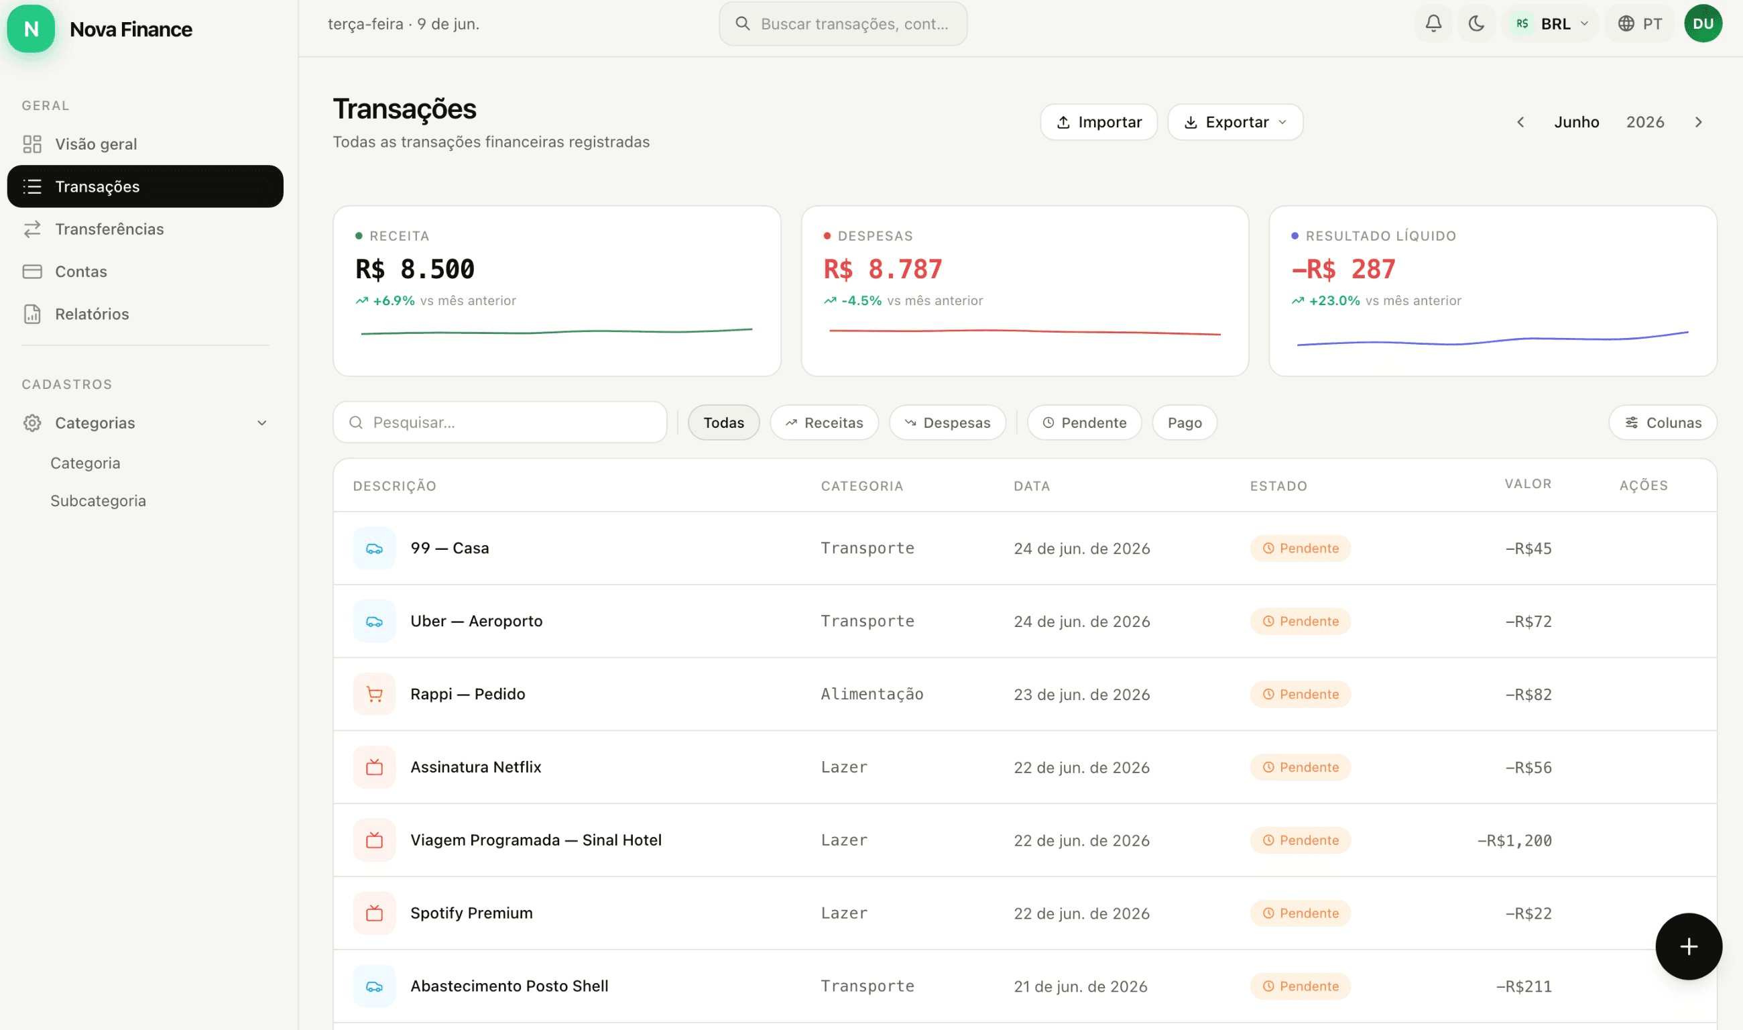The width and height of the screenshot is (1743, 1030).
Task: Click Pendente badge on Spotify Premium row
Action: coord(1300,913)
